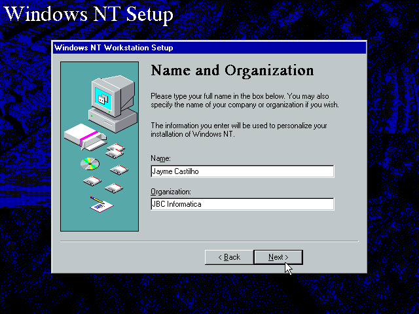Screen dimensions: 419x314
Task: Click the CD-ROM disc icon
Action: coord(89,163)
